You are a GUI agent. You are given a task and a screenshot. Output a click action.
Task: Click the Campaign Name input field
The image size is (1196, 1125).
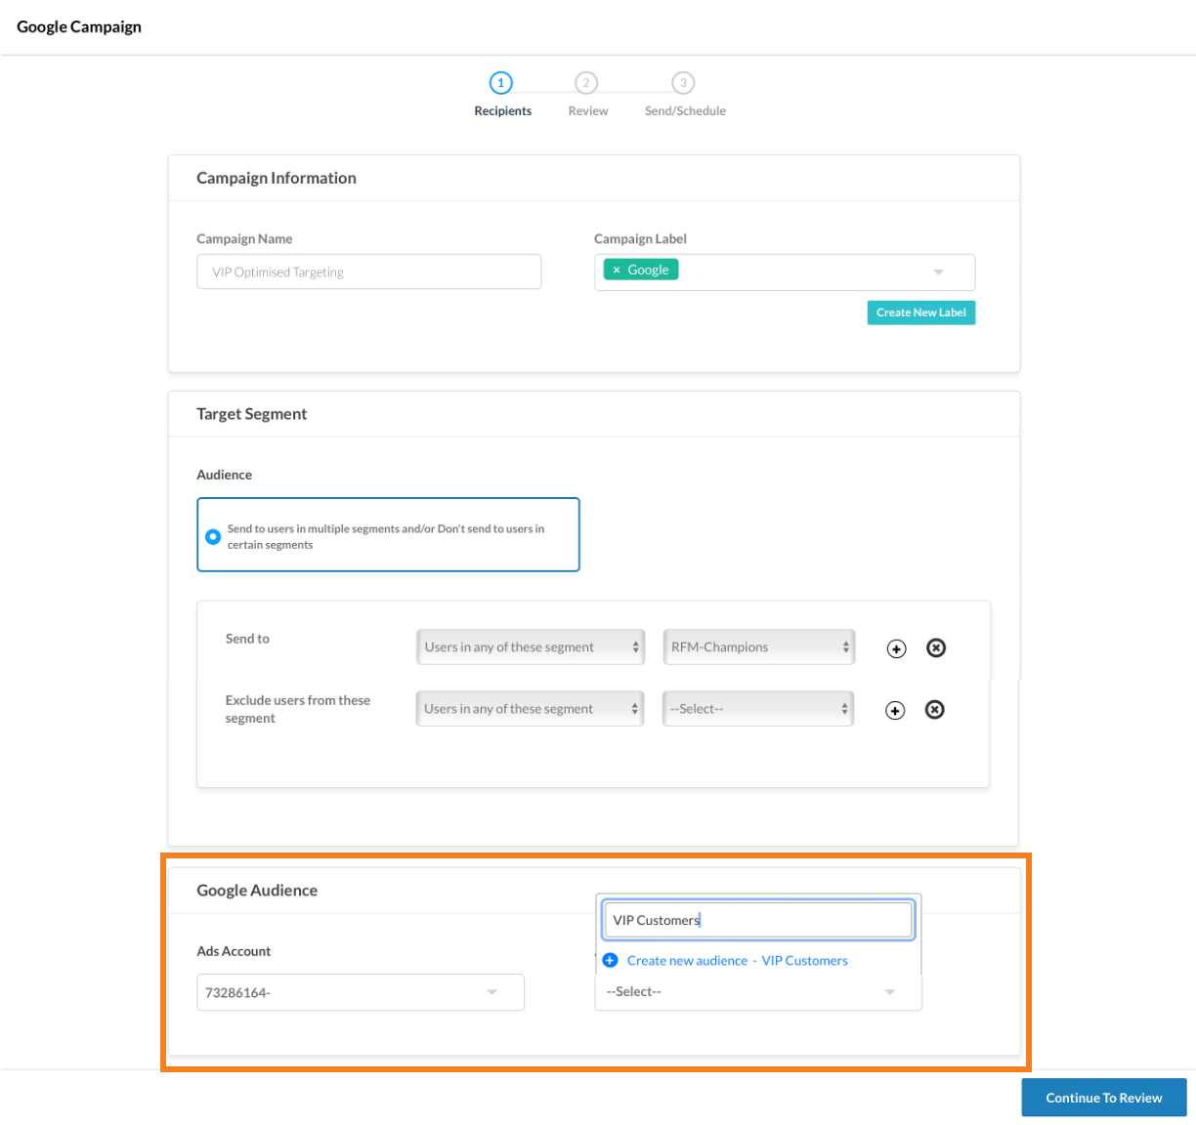pyautogui.click(x=369, y=271)
